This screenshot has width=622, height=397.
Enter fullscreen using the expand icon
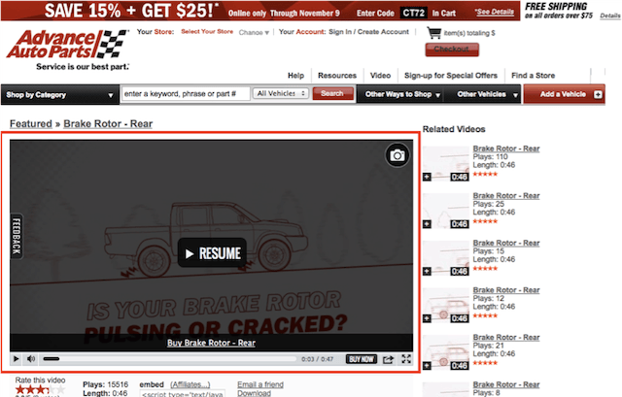(x=406, y=359)
